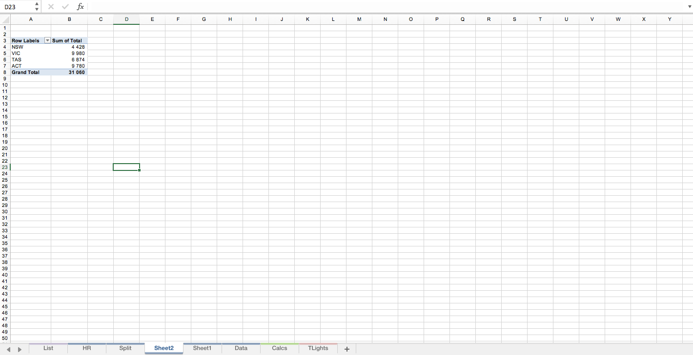Select row 23 via its row header
The image size is (693, 355).
pyautogui.click(x=5, y=167)
